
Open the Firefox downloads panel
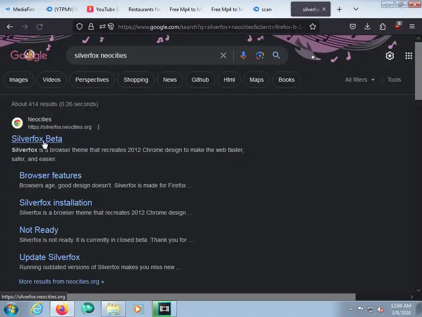[x=367, y=26]
